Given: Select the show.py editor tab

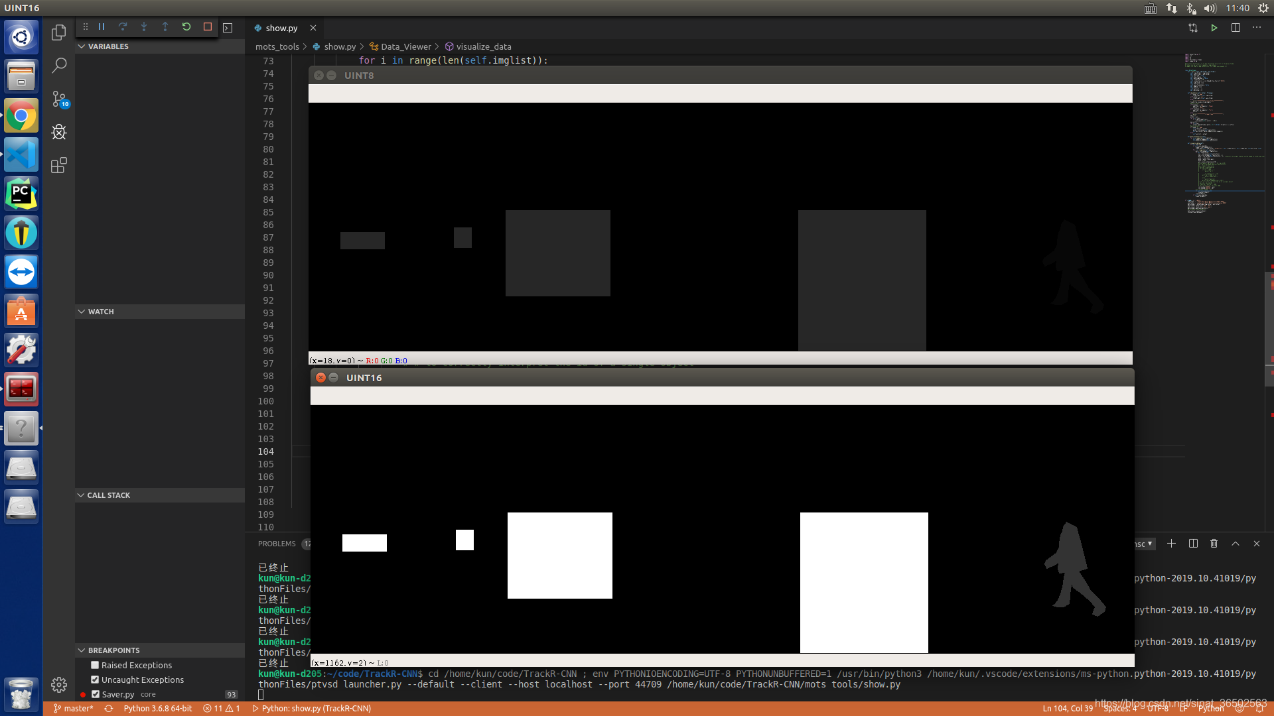Looking at the screenshot, I should click(281, 28).
